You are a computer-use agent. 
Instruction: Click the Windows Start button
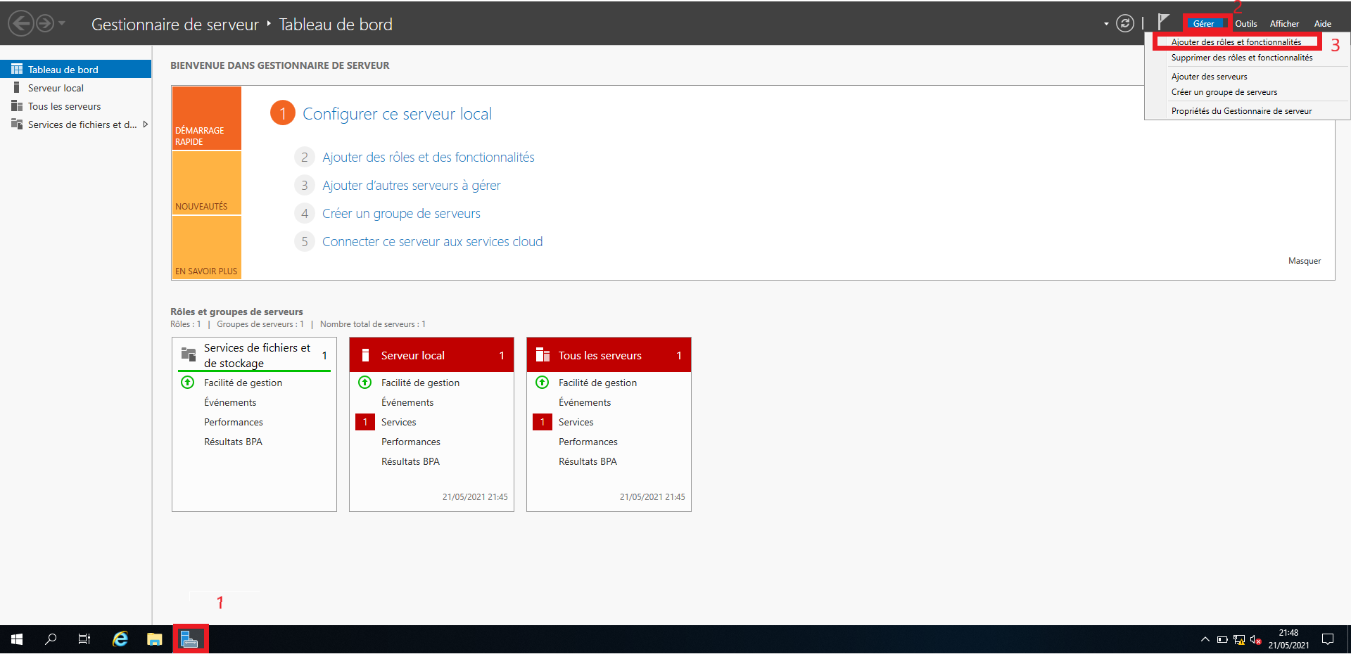17,639
